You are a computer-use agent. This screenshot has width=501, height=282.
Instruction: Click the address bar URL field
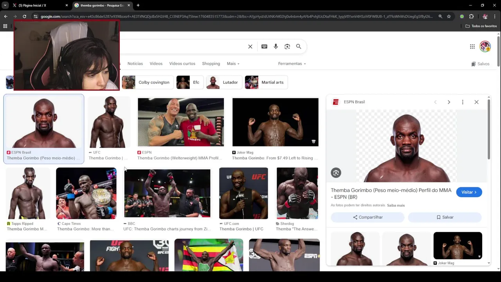click(x=237, y=16)
